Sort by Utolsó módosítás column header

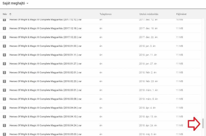(x=149, y=14)
